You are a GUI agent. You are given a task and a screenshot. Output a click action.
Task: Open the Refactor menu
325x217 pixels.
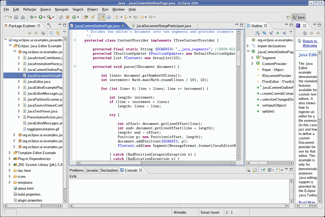(30, 9)
